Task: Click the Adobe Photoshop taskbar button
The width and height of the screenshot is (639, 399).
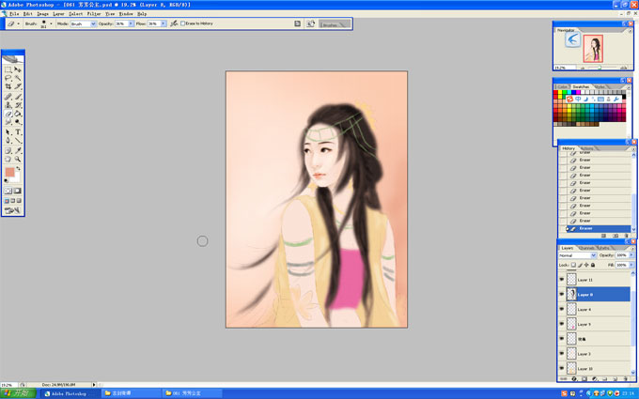Action: 70,393
